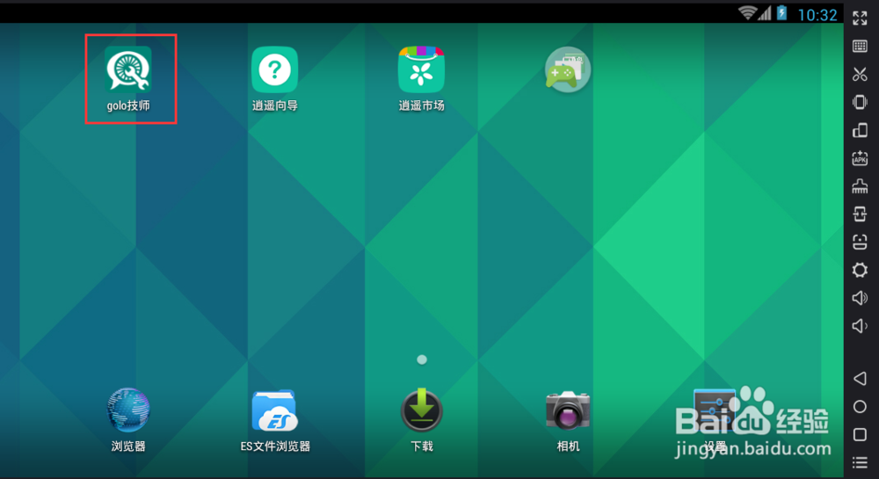The width and height of the screenshot is (879, 479).
Task: Increase volume with sidebar speaker icon
Action: click(860, 297)
